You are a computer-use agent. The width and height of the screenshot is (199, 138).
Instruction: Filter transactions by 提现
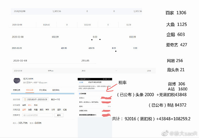(x=41, y=110)
